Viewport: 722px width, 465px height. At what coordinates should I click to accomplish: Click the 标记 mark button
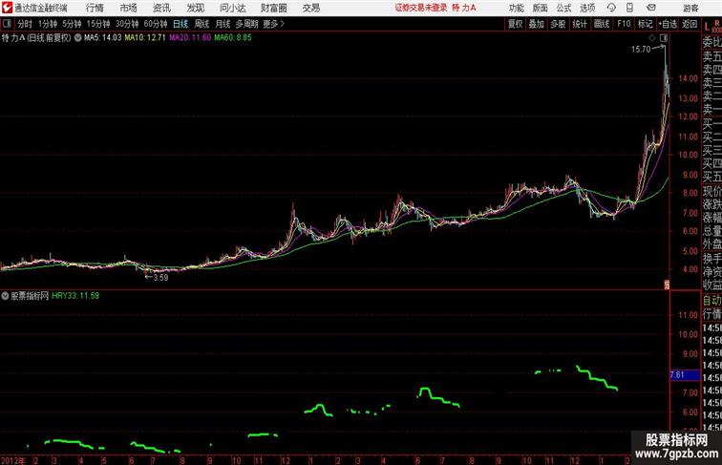tap(645, 24)
